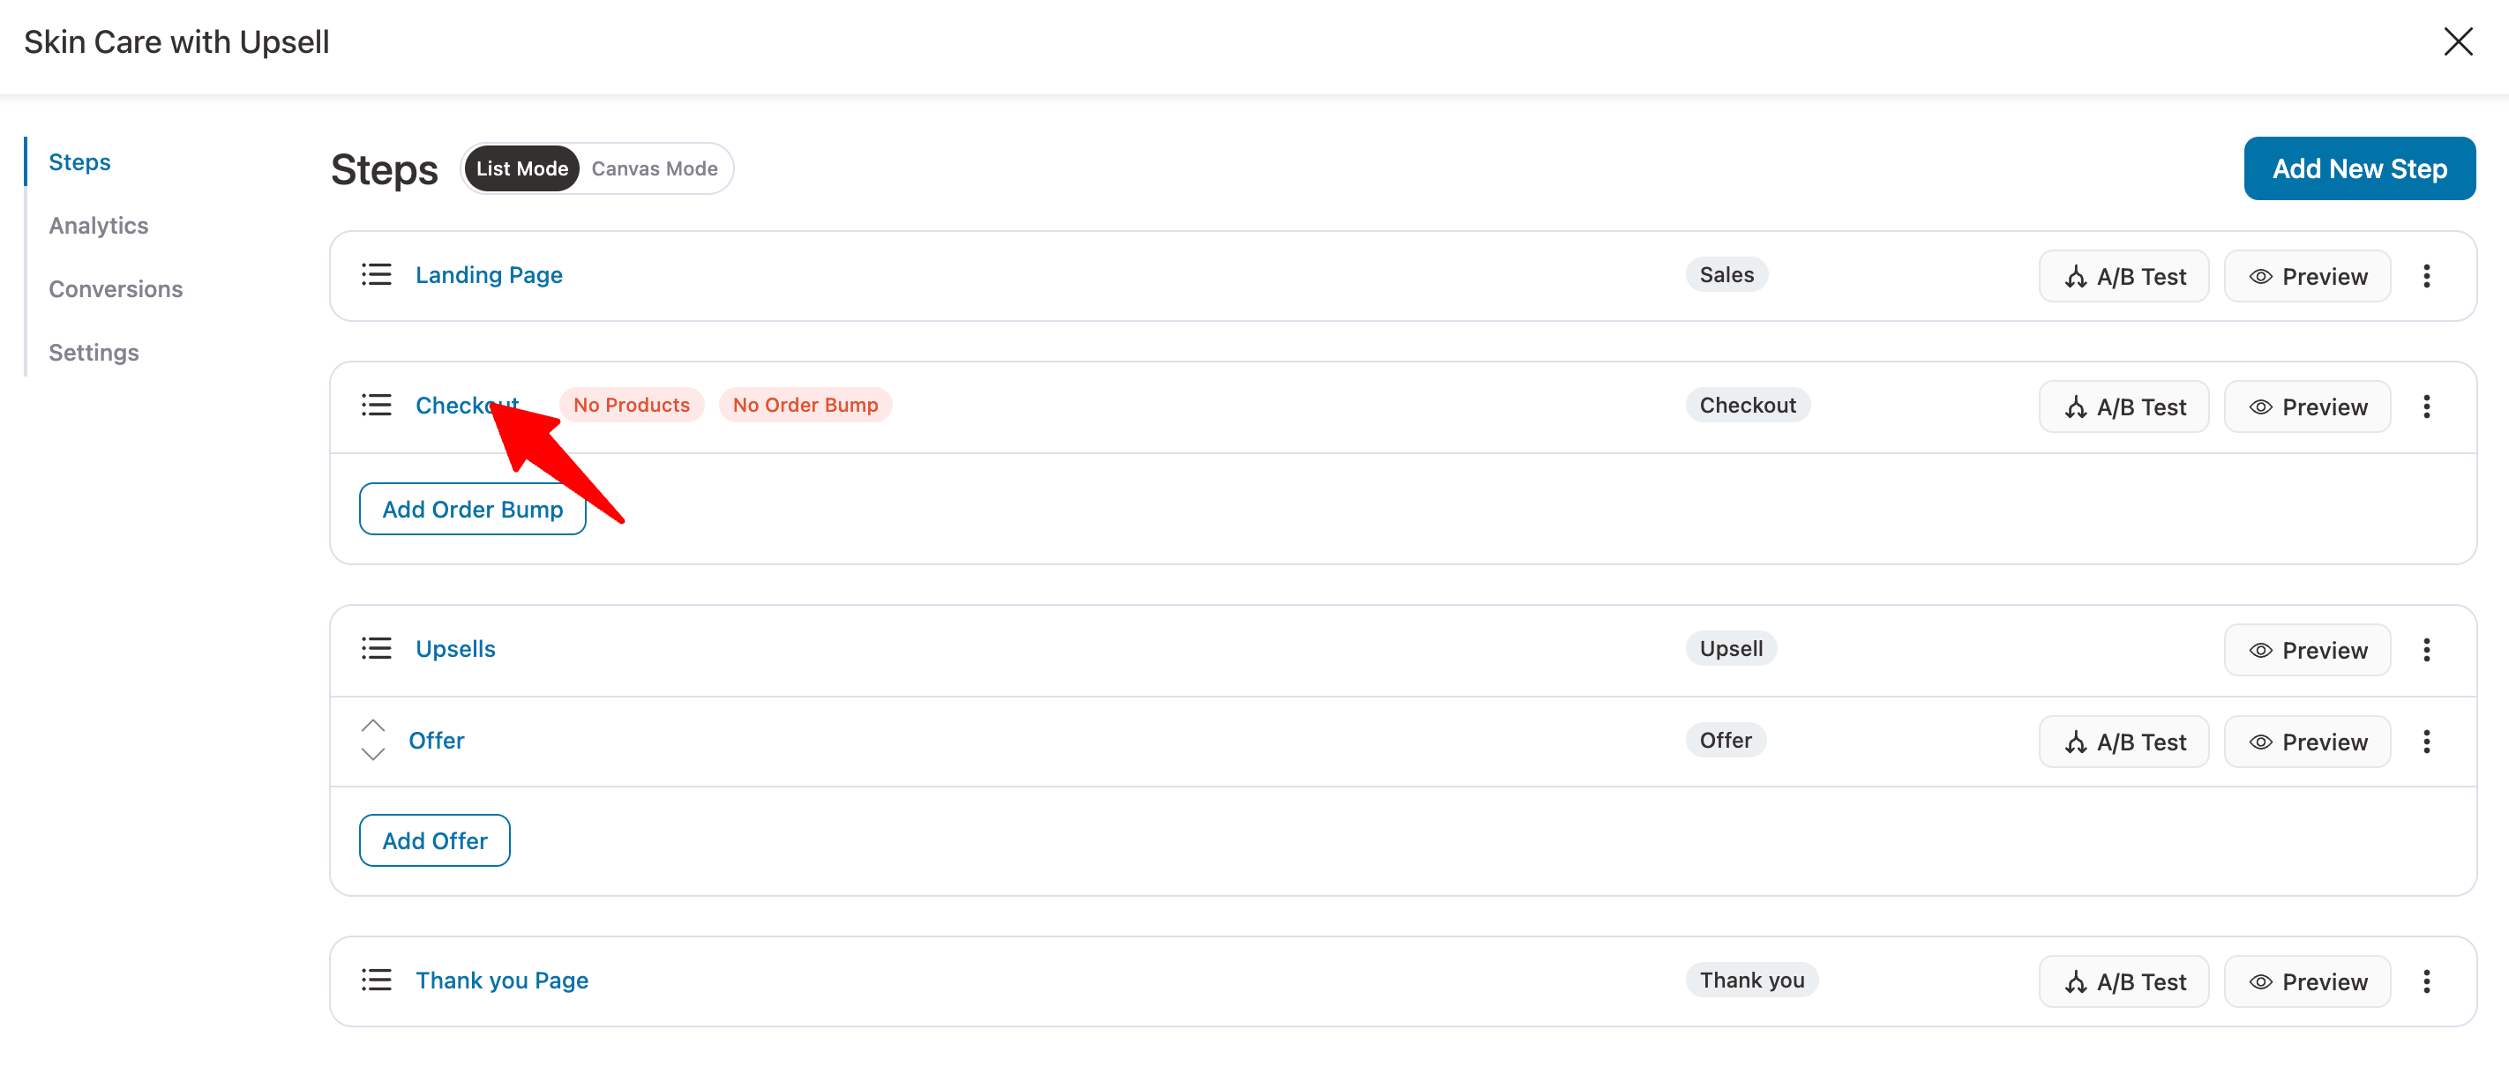This screenshot has width=2509, height=1089.
Task: Open the Settings section in the sidebar
Action: point(93,353)
